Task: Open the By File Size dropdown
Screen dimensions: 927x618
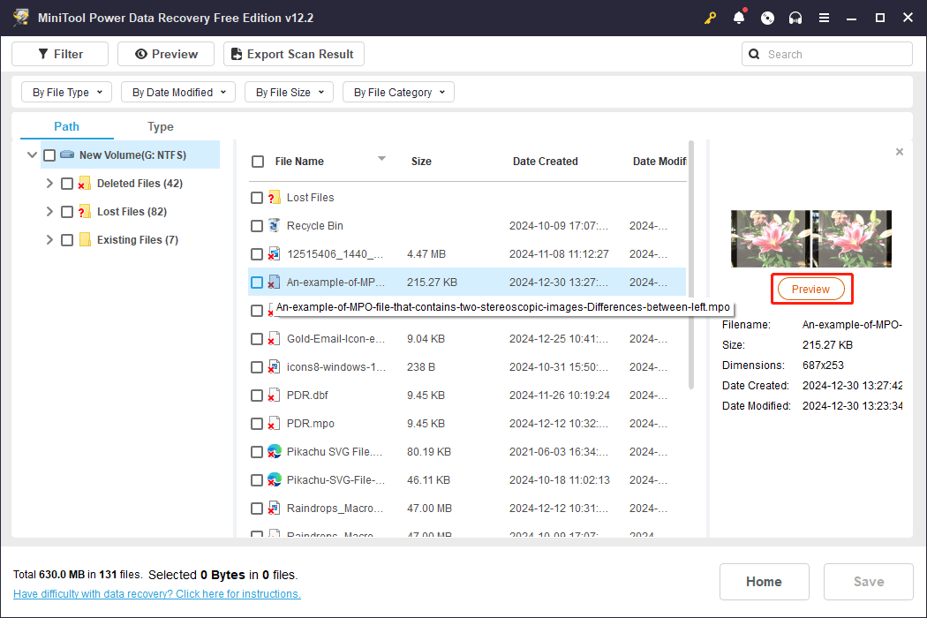Action: [x=289, y=92]
